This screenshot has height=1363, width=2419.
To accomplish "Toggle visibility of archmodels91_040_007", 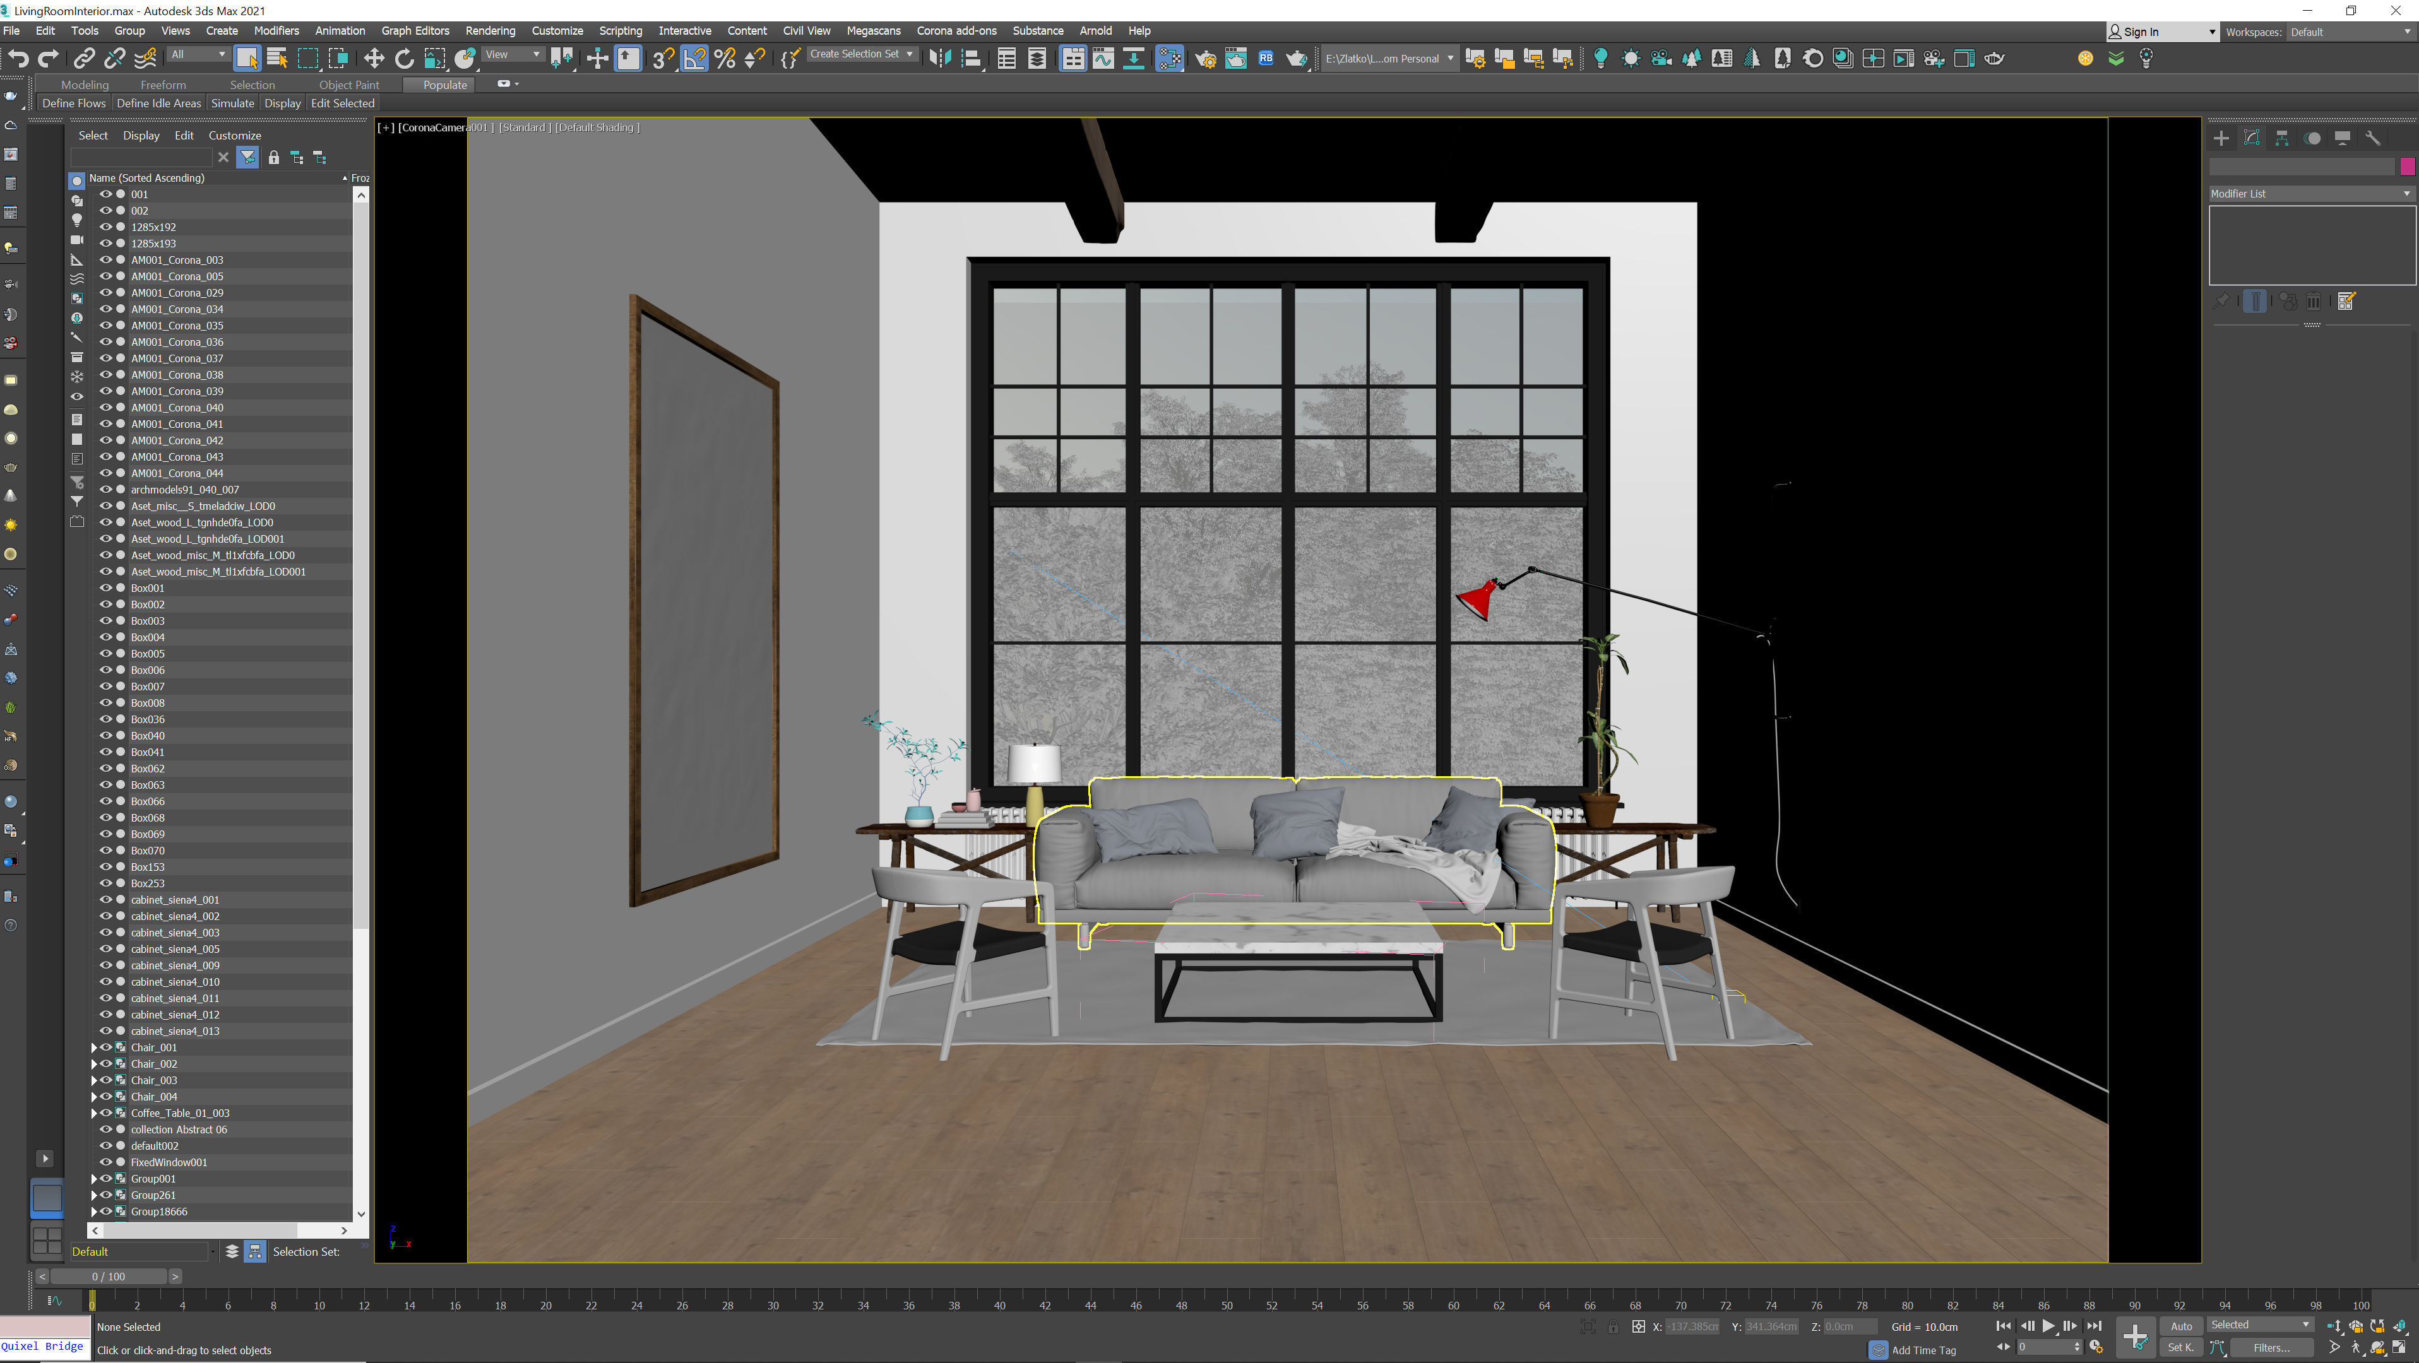I will (x=106, y=489).
